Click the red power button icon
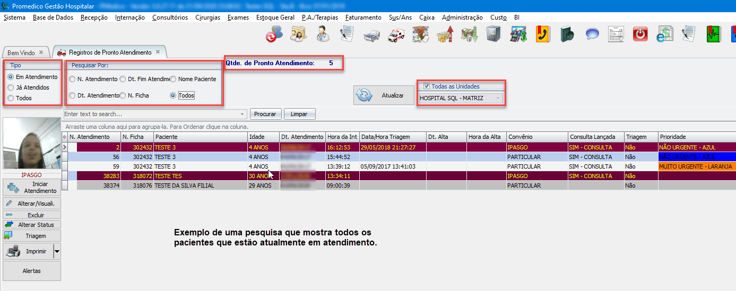This screenshot has height=291, width=736. [641, 35]
